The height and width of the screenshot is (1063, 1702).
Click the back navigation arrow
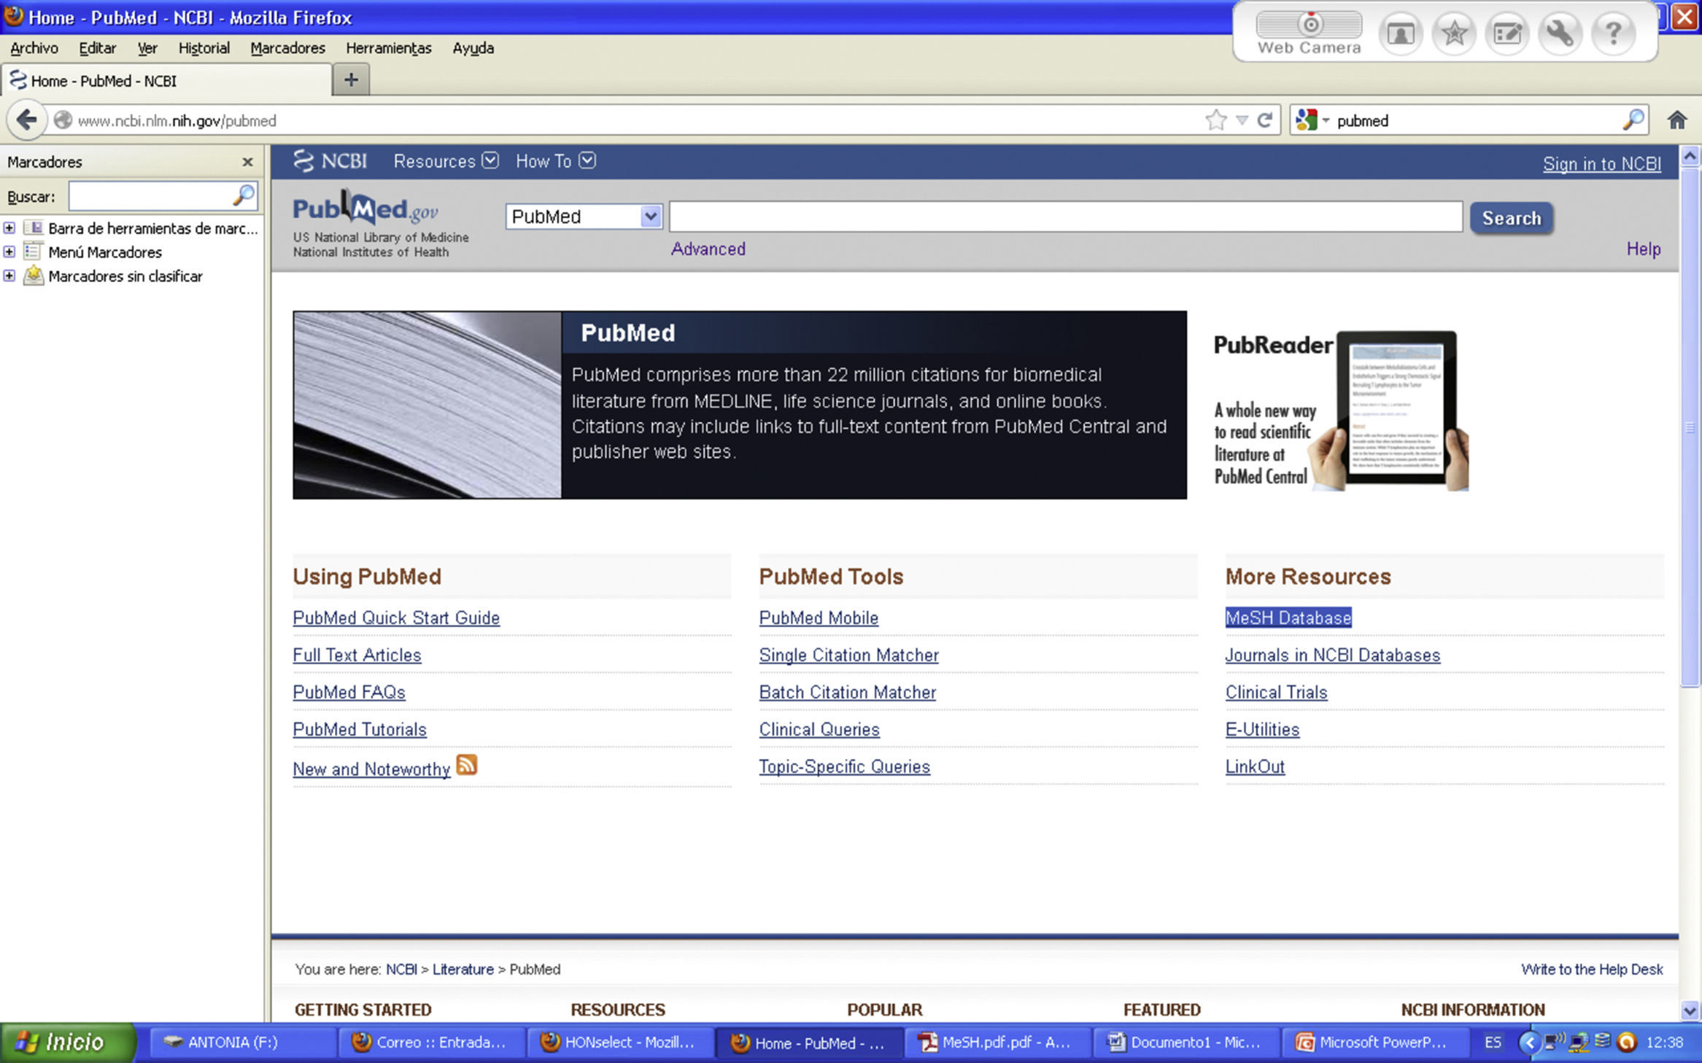pyautogui.click(x=26, y=120)
